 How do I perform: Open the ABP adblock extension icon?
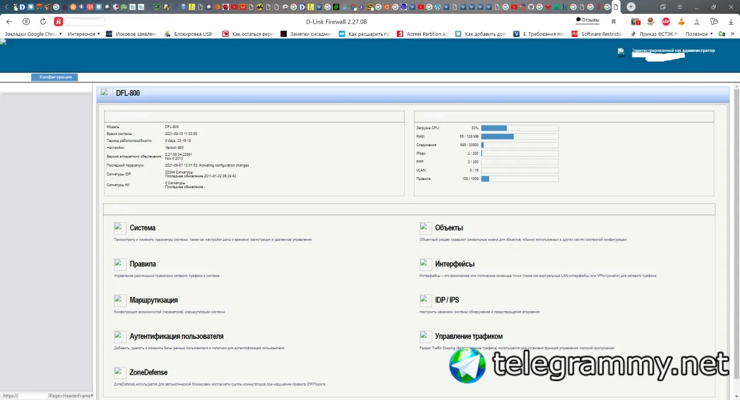point(666,21)
